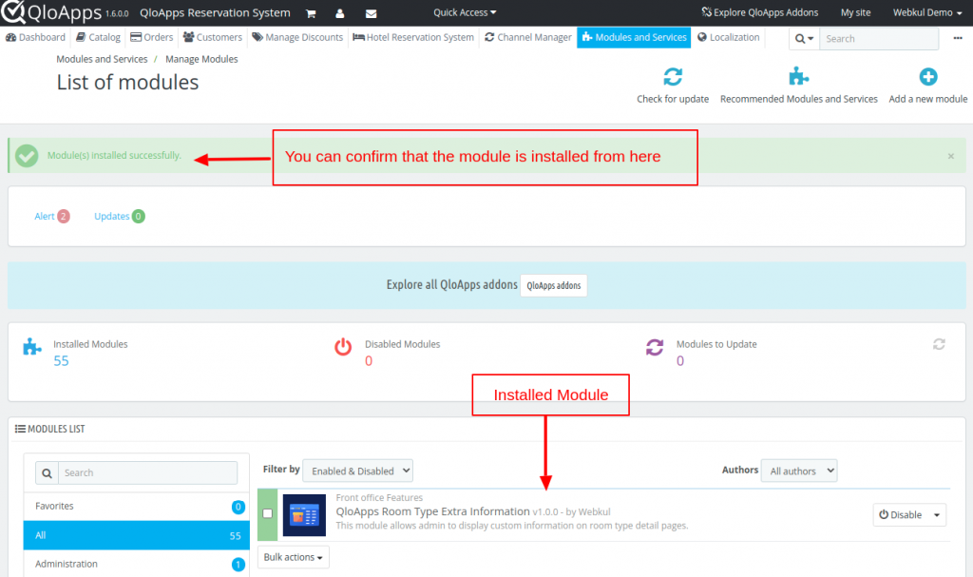Open the Manage Discounts menu

pos(297,37)
